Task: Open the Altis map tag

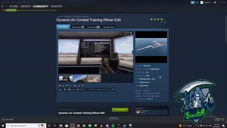Action: pyautogui.click(x=148, y=76)
